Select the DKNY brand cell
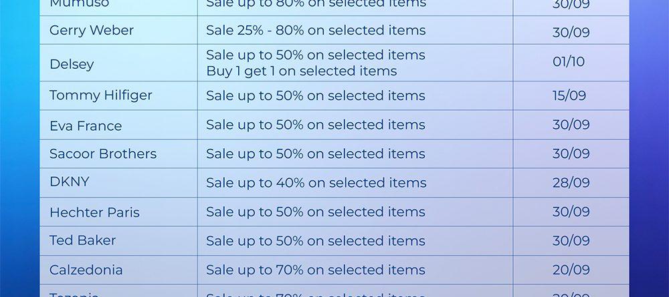This screenshot has height=297, width=669. 70,182
